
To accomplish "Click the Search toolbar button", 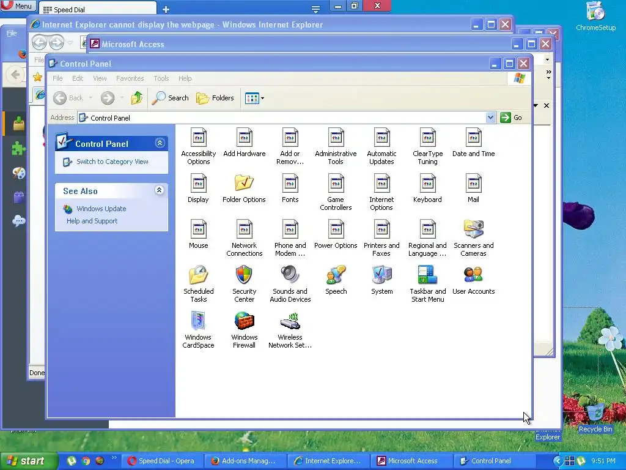I will [x=170, y=98].
